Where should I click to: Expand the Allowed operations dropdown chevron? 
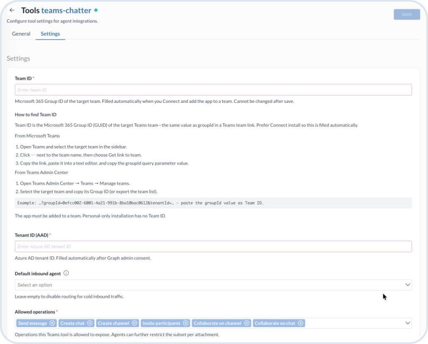pyautogui.click(x=408, y=323)
